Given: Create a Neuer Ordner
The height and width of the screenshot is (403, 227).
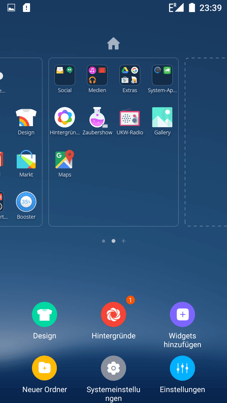Looking at the screenshot, I should coord(44,368).
